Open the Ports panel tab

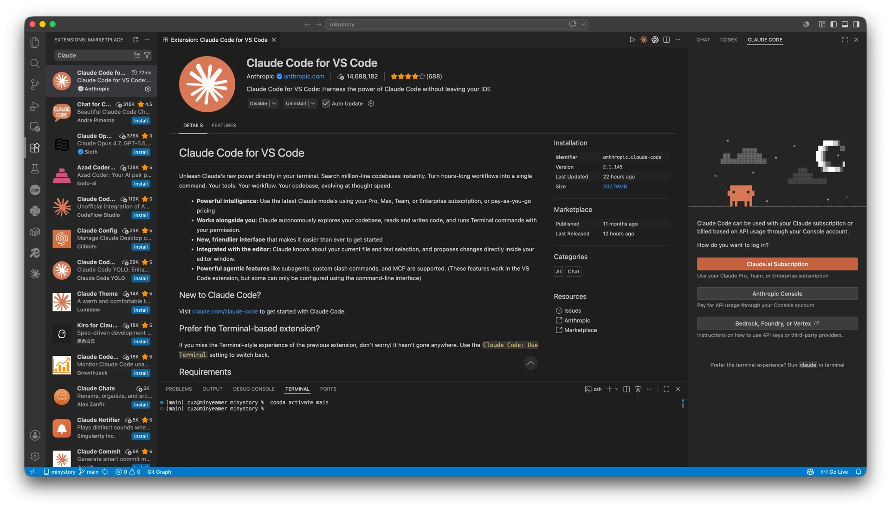coord(328,389)
